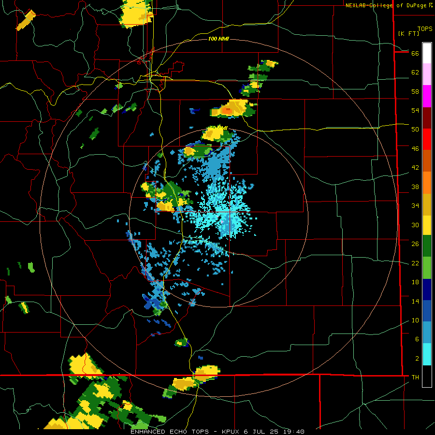Click the TOPS legend heading

pyautogui.click(x=425, y=29)
